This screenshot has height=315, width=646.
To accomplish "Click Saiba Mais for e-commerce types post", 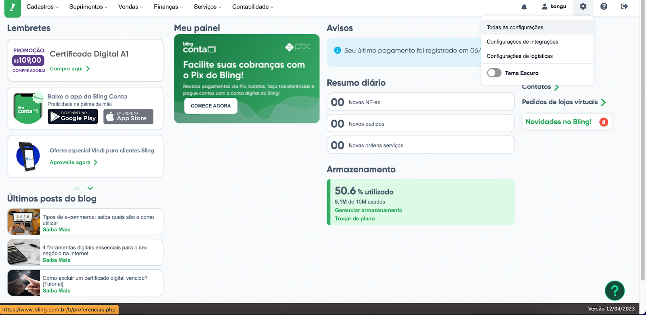I will (57, 229).
